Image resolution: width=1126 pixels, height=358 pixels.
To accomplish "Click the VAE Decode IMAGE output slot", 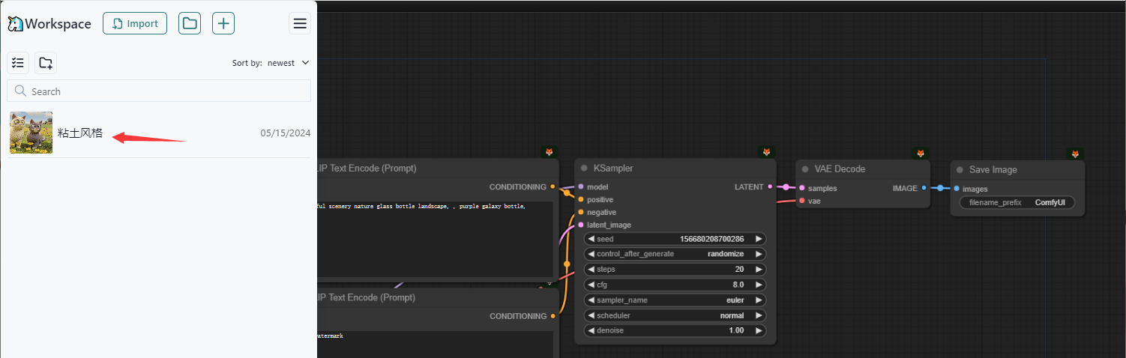I will [x=924, y=188].
